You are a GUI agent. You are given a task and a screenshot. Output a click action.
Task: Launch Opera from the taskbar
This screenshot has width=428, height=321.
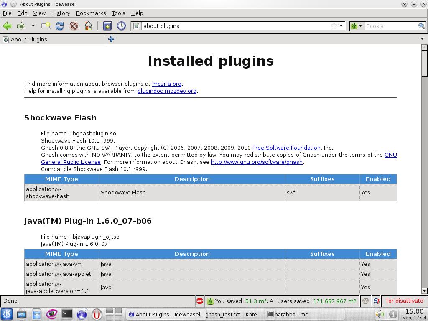[97, 314]
